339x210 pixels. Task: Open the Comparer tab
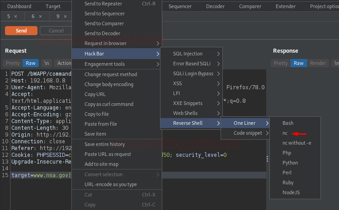tap(250, 6)
